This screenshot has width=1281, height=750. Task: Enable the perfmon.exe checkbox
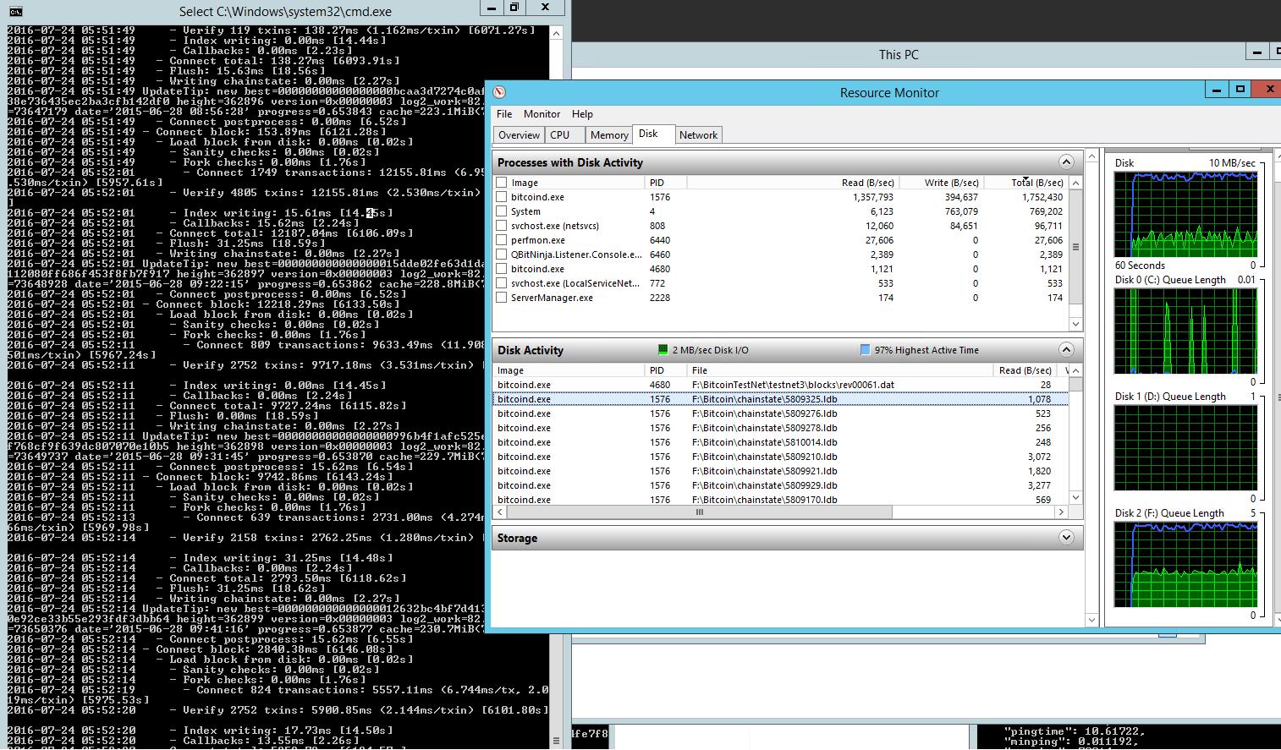coord(502,240)
